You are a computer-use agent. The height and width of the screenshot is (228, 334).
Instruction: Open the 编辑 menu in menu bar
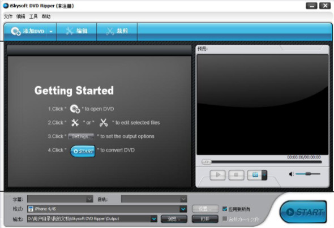point(20,16)
